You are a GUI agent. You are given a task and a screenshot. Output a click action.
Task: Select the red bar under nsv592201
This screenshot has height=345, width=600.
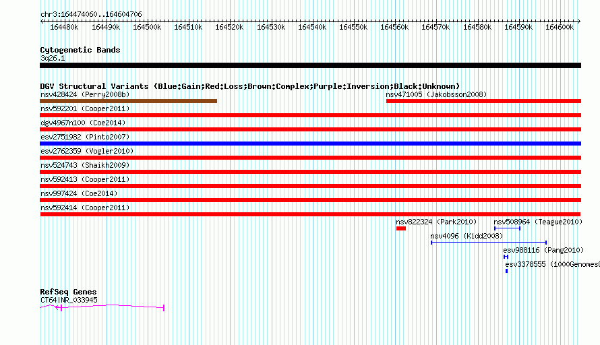pyautogui.click(x=310, y=115)
